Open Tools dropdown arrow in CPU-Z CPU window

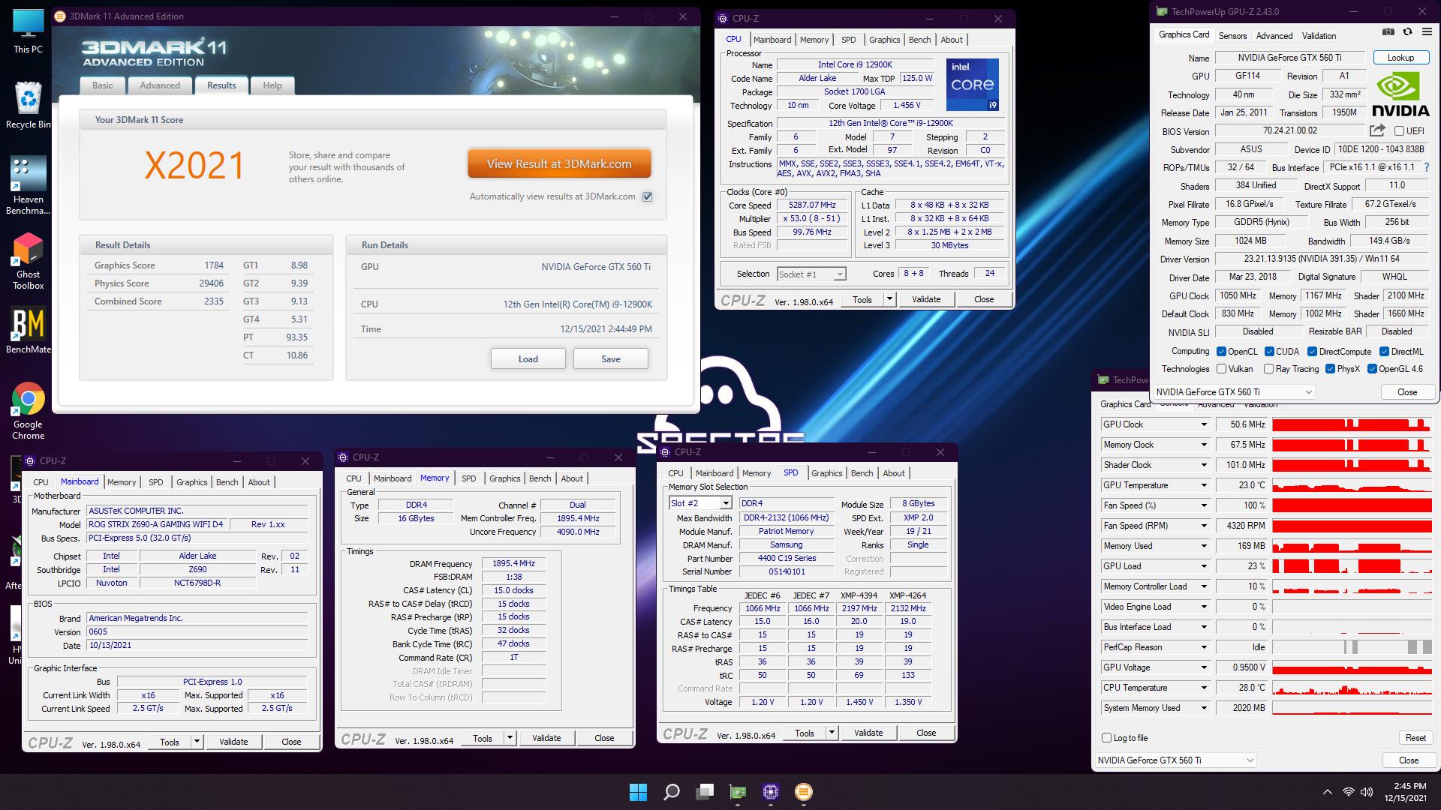pyautogui.click(x=889, y=299)
